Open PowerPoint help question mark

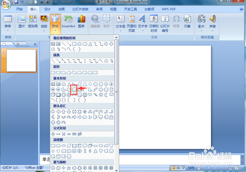click(x=241, y=9)
